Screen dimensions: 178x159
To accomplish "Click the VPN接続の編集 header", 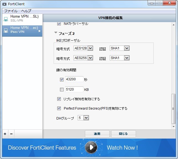I will (x=110, y=18).
